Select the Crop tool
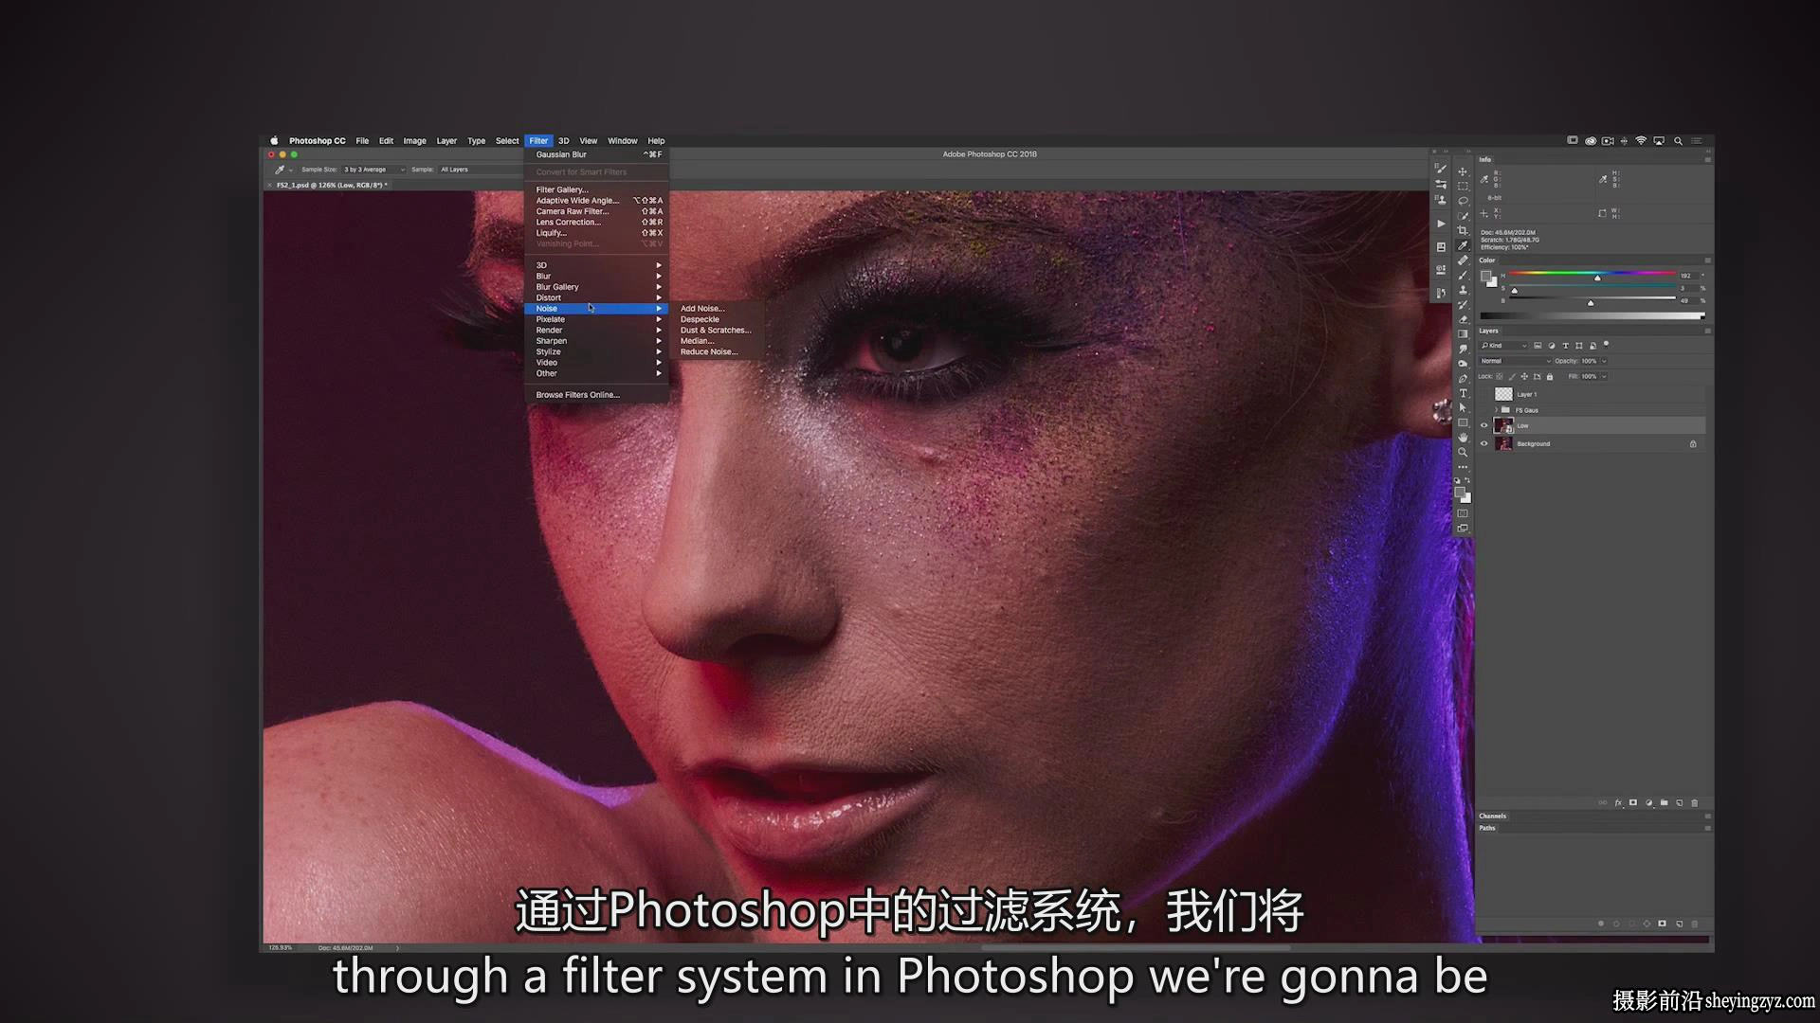Viewport: 1820px width, 1023px height. pos(1463,230)
